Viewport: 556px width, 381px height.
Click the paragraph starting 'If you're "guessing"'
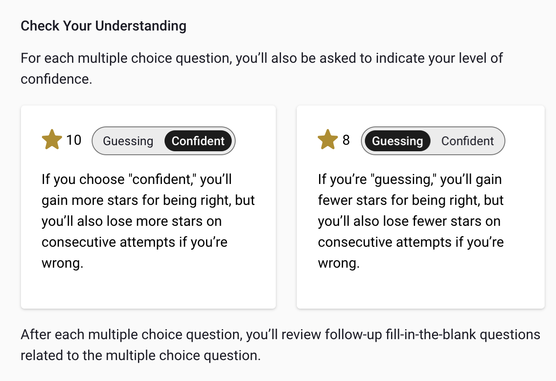(x=411, y=221)
